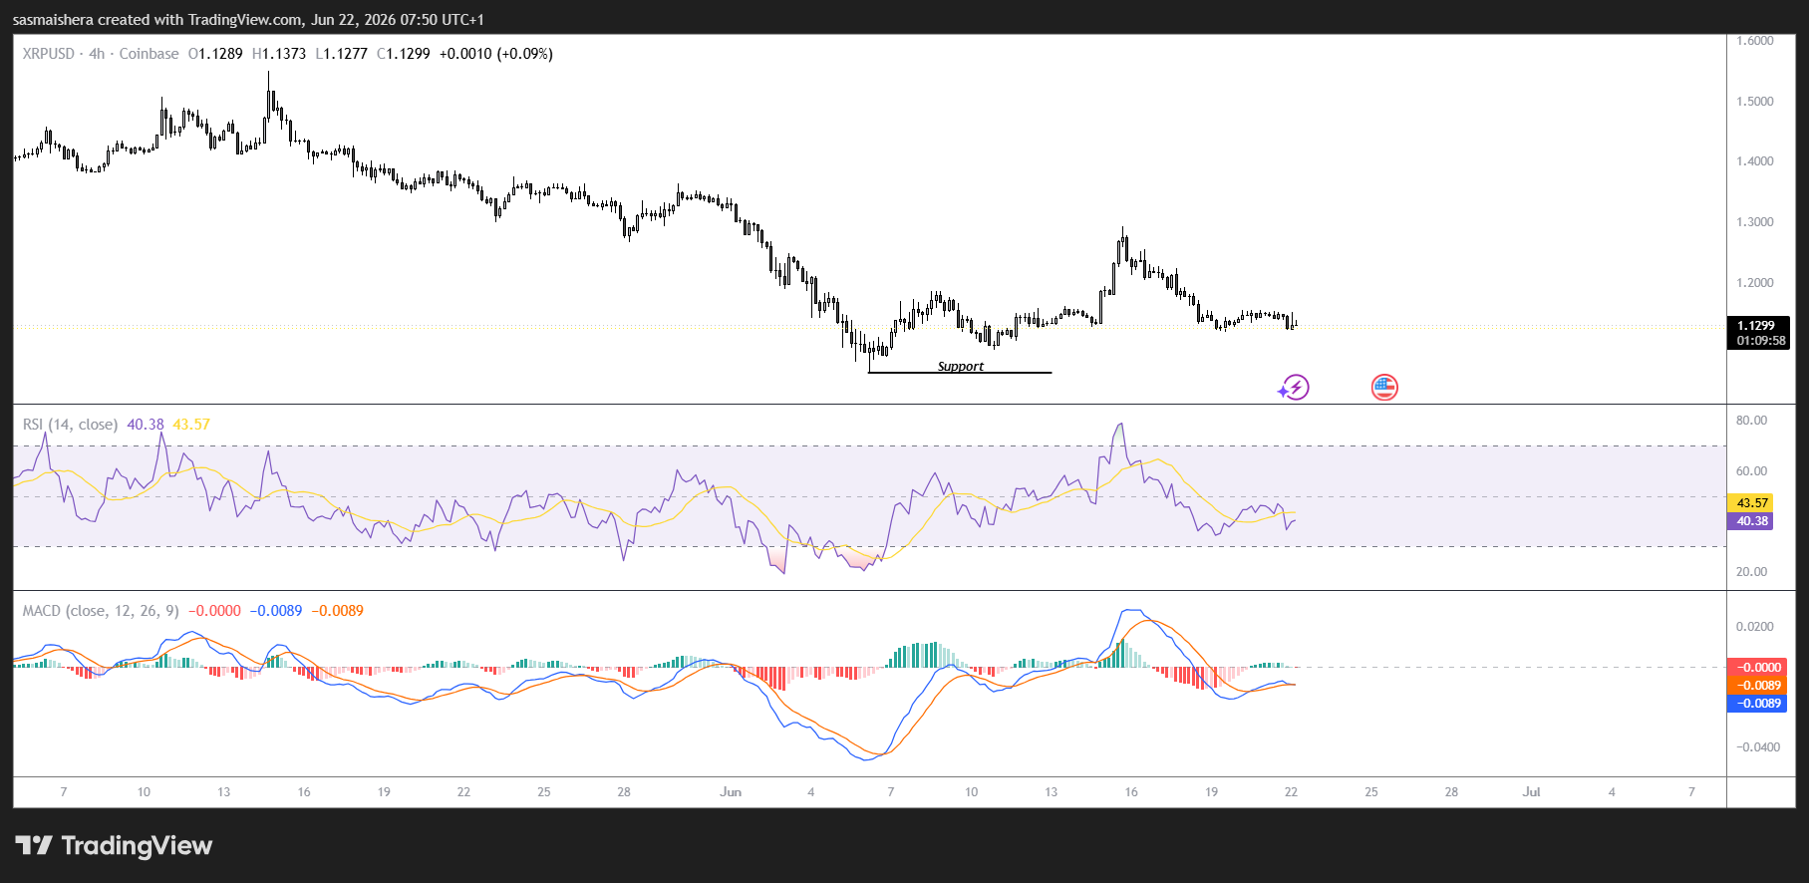The height and width of the screenshot is (883, 1809).
Task: Click MACD red histogram tag -0.0000
Action: point(1758,668)
